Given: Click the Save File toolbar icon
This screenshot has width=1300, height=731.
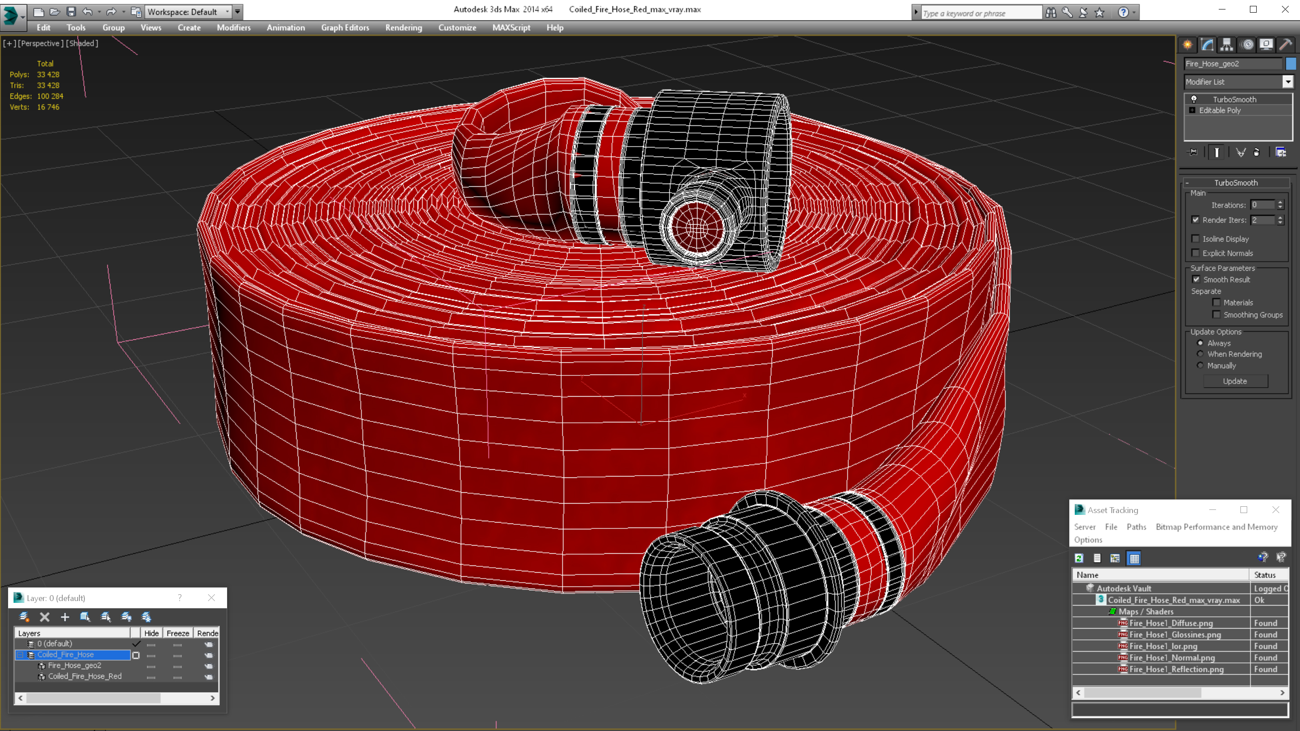Looking at the screenshot, I should tap(71, 12).
